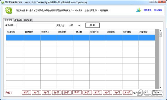Open the 联系客服 link
The width and height of the screenshot is (167, 100).
[158, 10]
